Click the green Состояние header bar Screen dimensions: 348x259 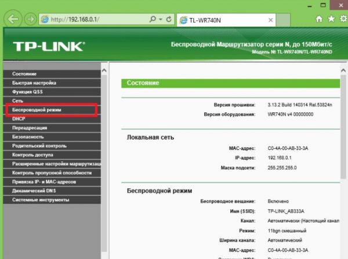click(230, 83)
